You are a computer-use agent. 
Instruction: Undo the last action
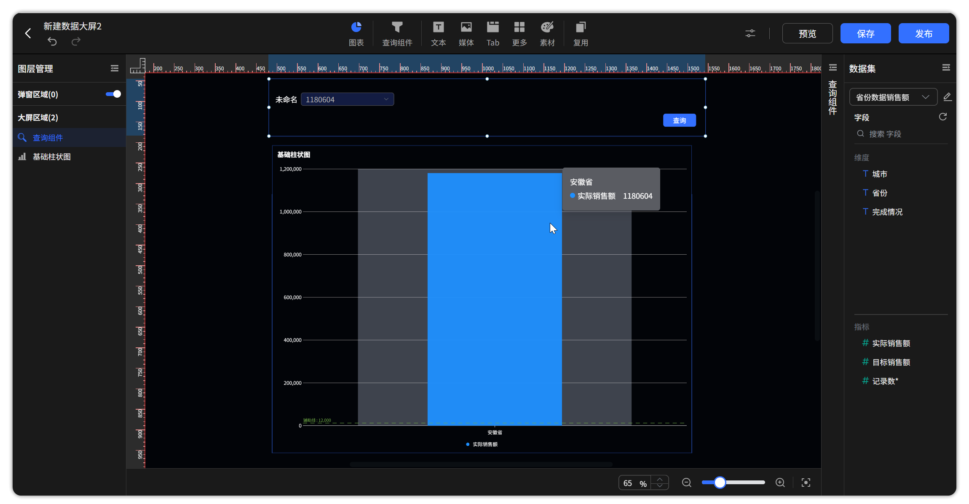click(52, 41)
